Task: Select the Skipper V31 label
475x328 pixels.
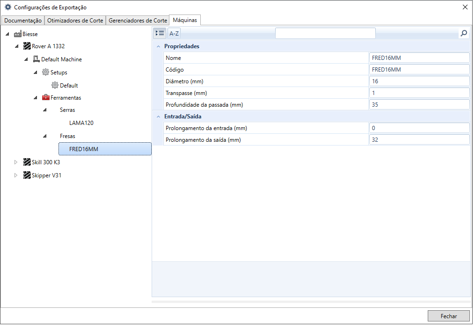Action: pos(46,175)
